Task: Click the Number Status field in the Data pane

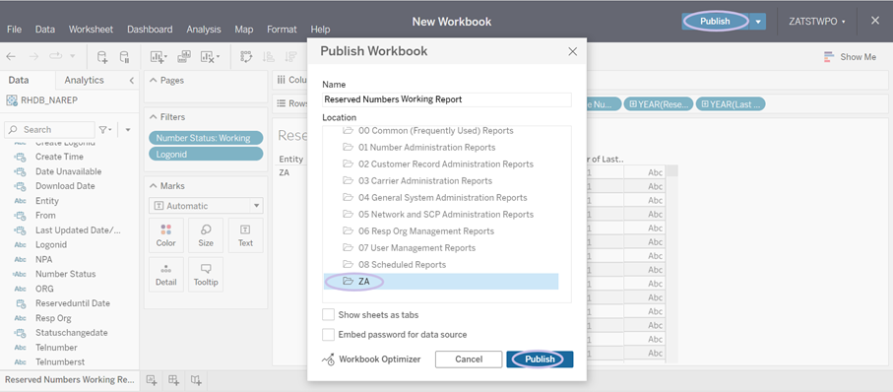Action: [66, 274]
